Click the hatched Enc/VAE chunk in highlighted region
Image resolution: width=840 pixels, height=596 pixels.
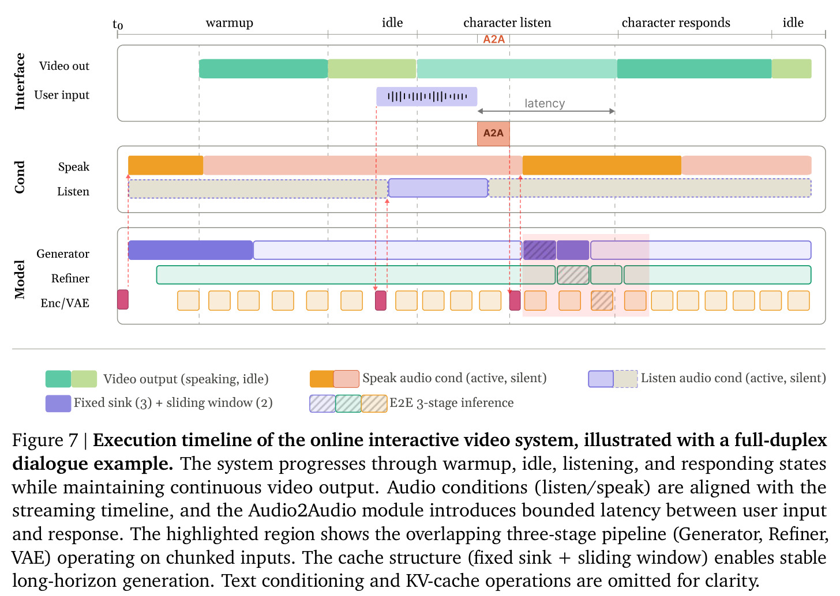tap(602, 300)
